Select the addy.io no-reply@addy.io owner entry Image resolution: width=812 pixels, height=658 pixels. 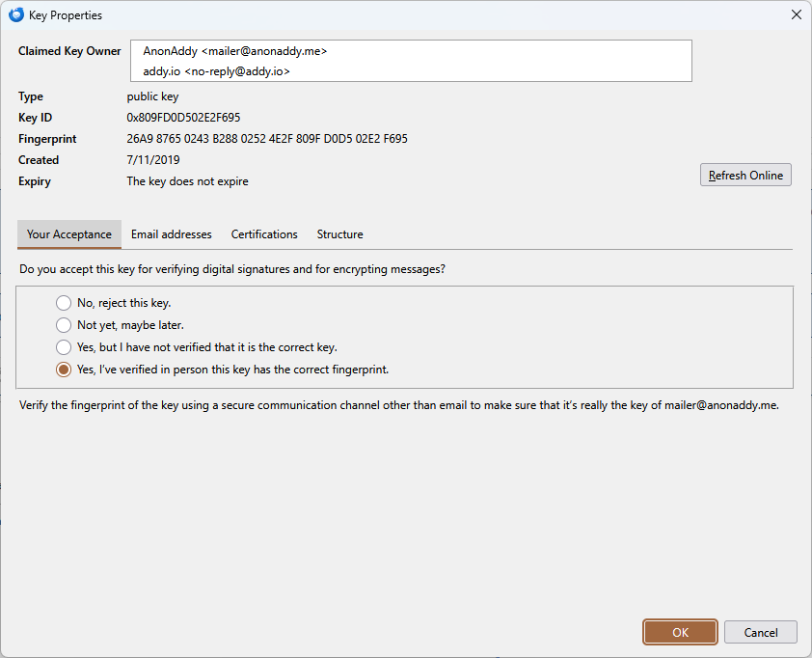217,71
